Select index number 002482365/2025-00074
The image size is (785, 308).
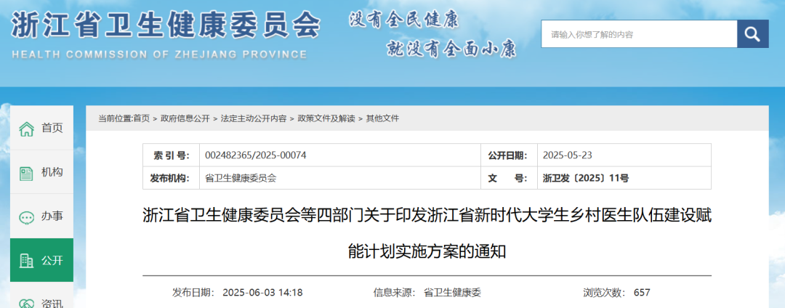coord(256,155)
